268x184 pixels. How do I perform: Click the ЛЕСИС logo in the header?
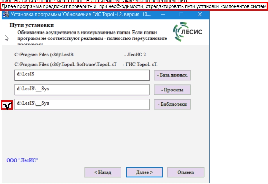188,32
